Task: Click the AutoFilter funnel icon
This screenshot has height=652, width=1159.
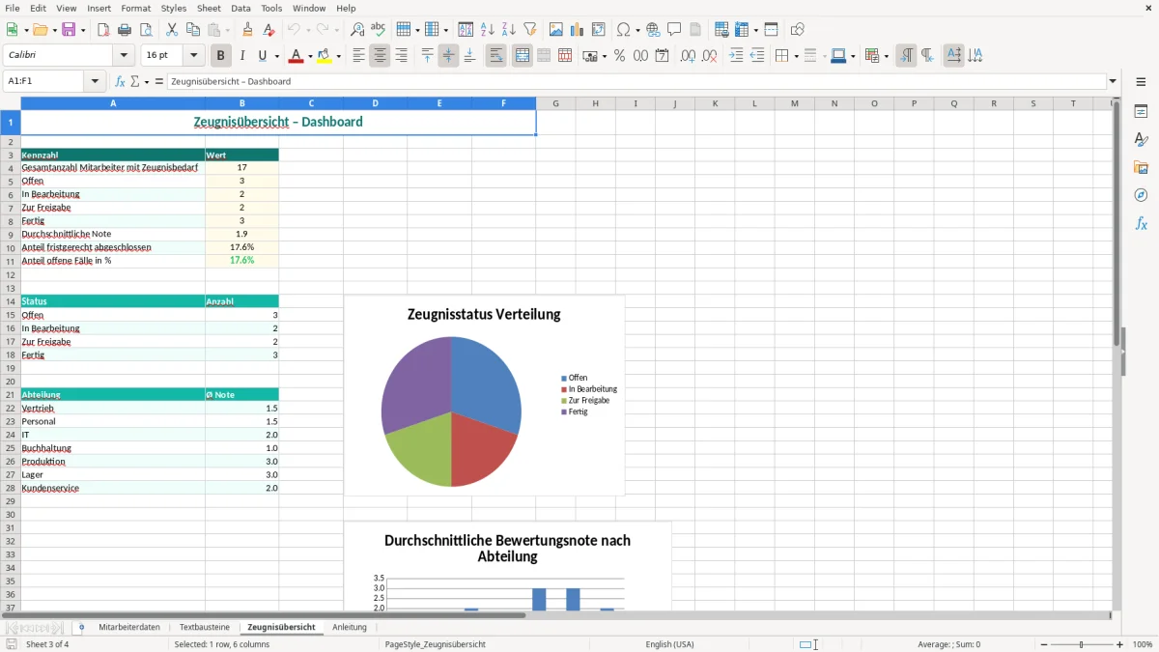Action: [530, 30]
